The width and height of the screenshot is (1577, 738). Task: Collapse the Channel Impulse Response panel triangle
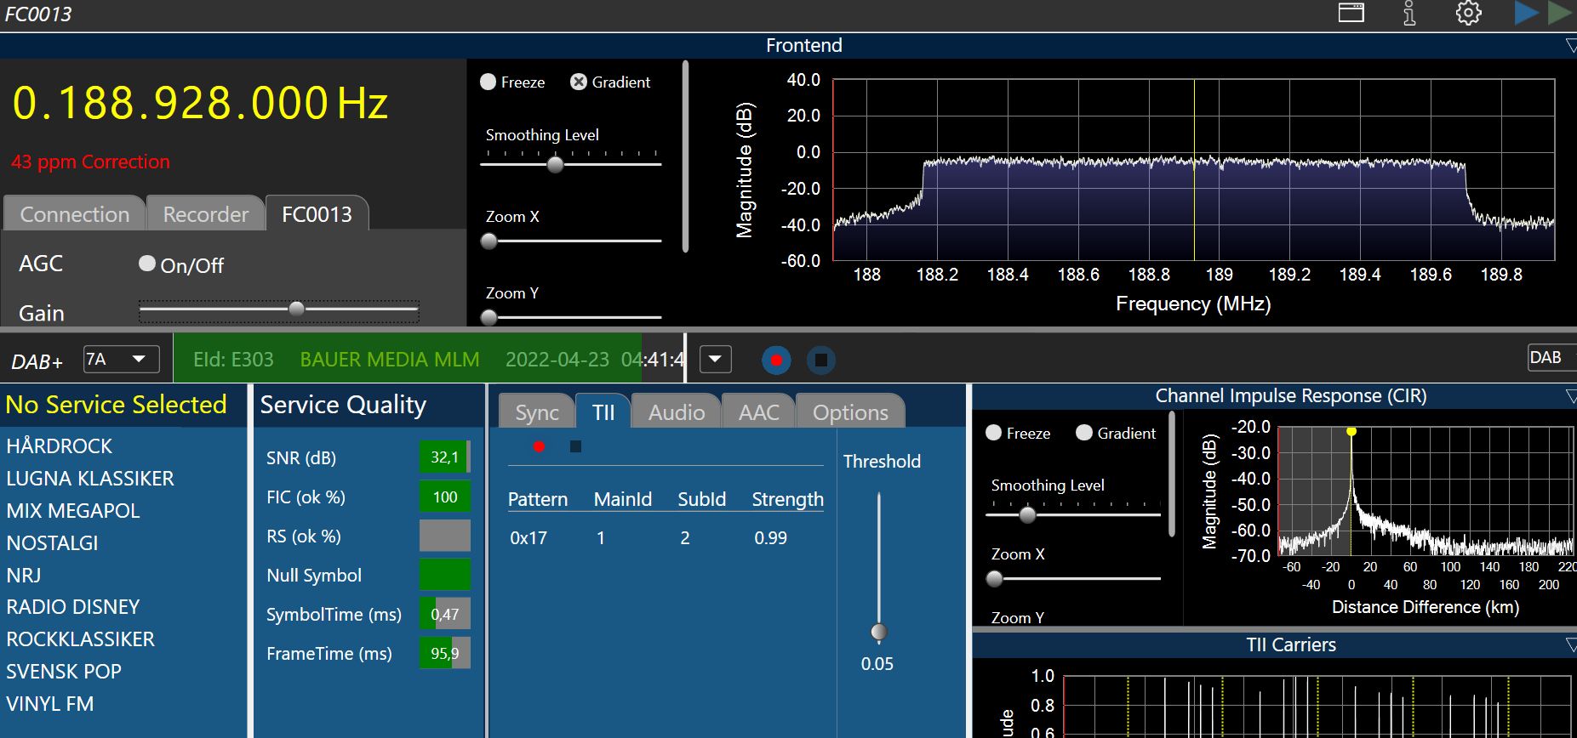[1570, 396]
